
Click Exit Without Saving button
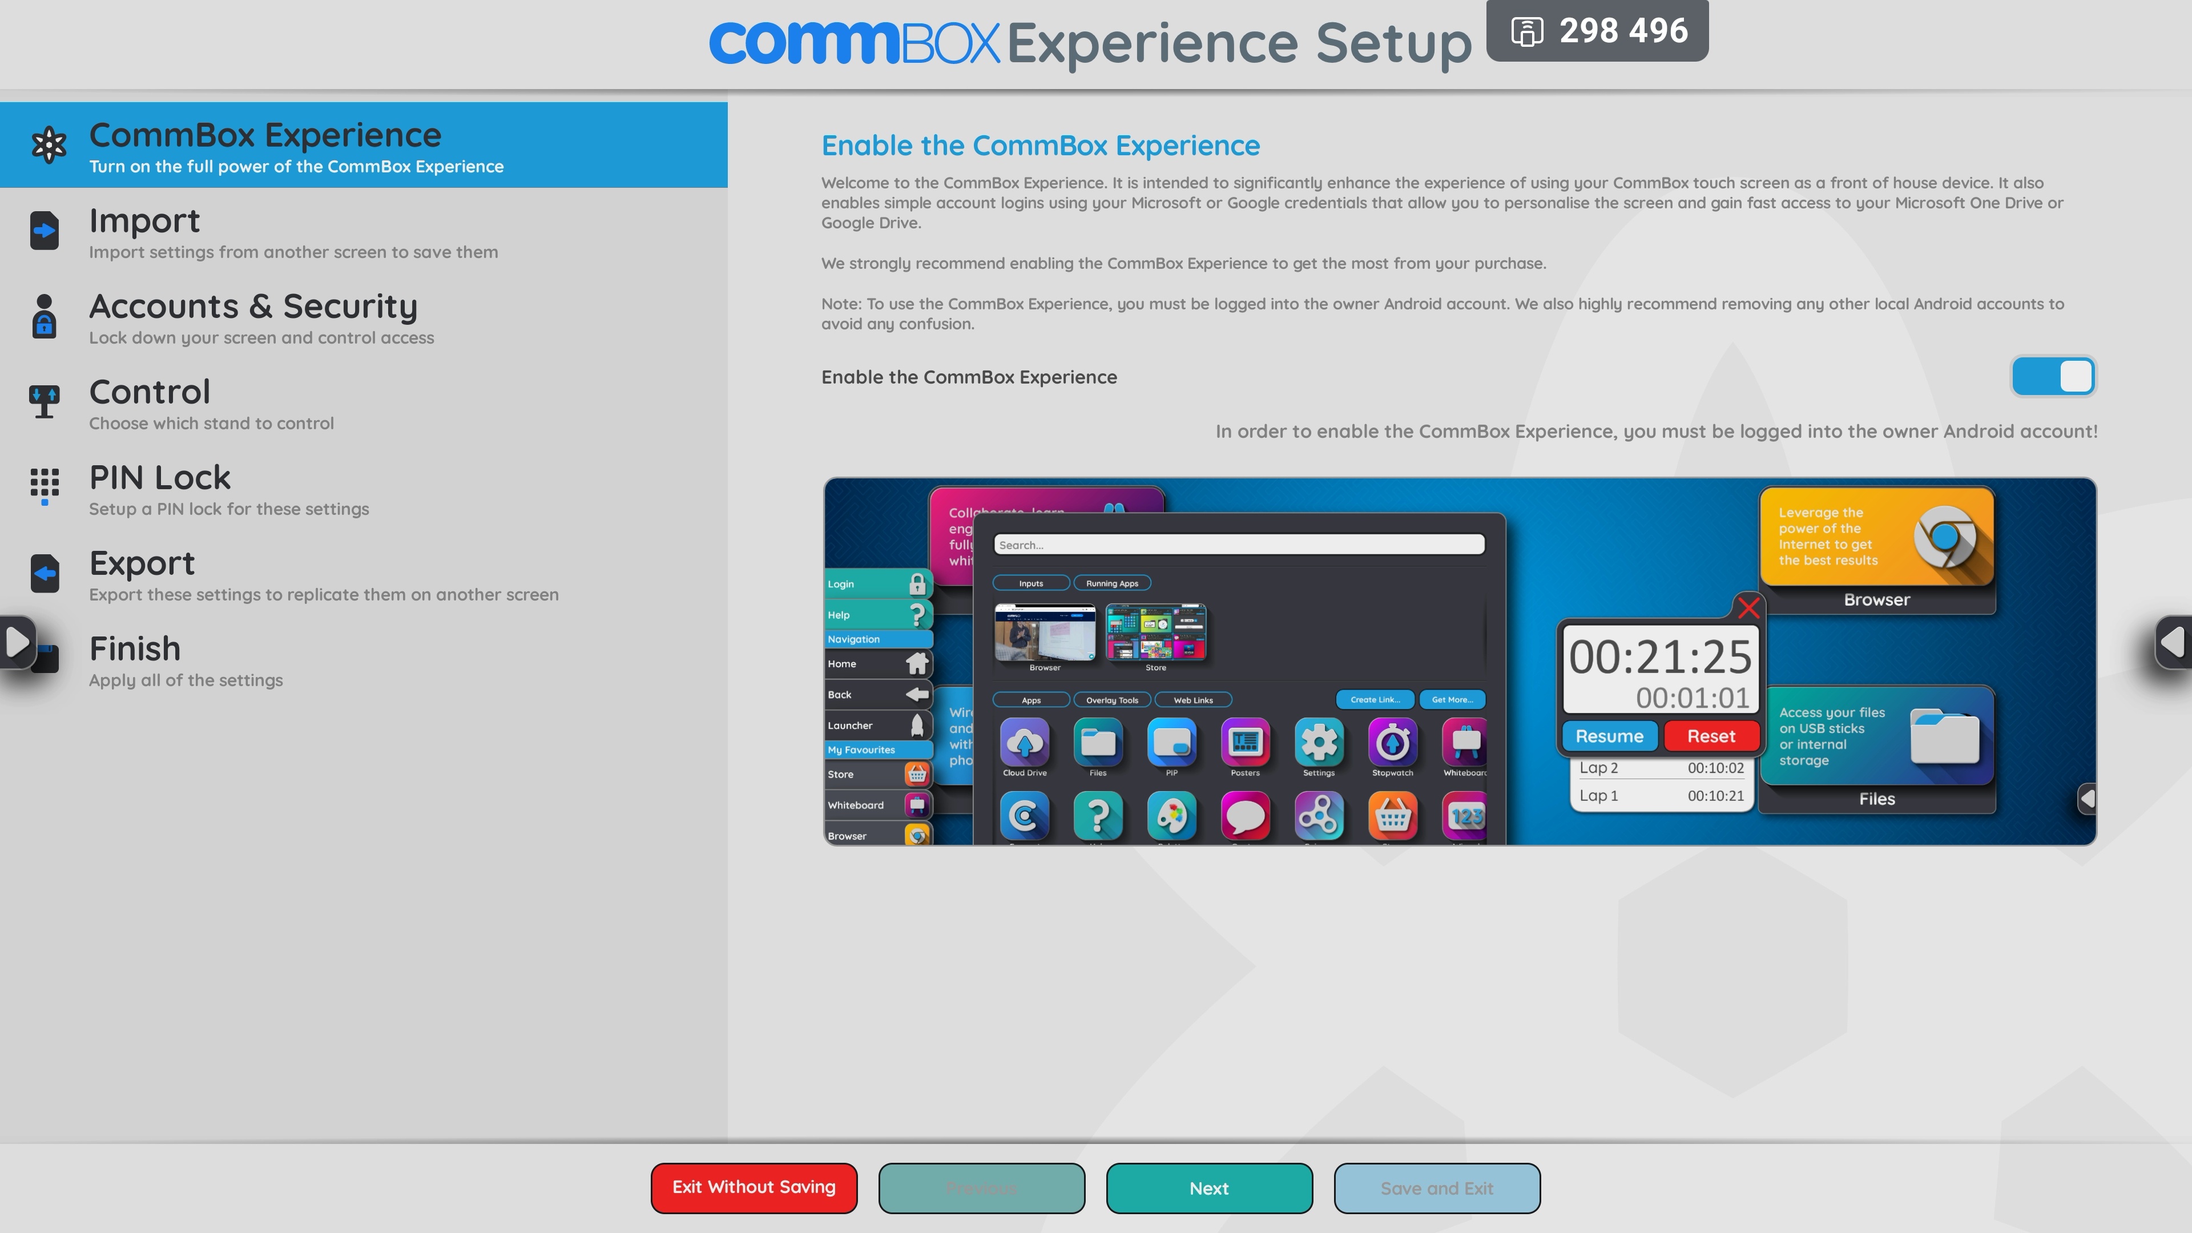754,1188
